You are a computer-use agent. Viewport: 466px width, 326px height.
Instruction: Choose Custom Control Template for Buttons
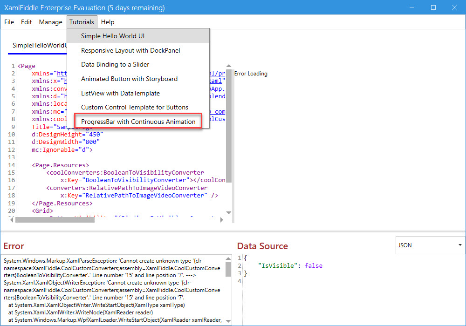coord(138,107)
